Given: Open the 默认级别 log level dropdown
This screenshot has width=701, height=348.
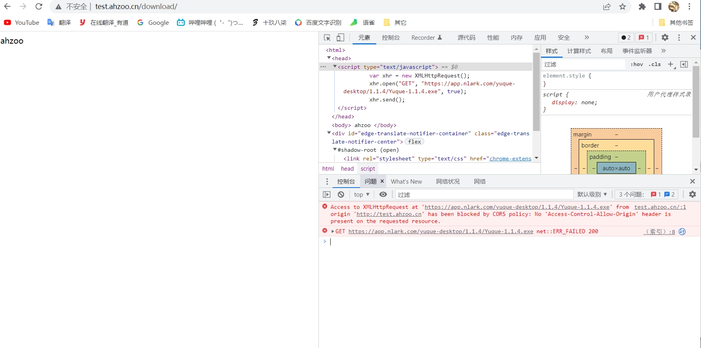Looking at the screenshot, I should [x=592, y=195].
